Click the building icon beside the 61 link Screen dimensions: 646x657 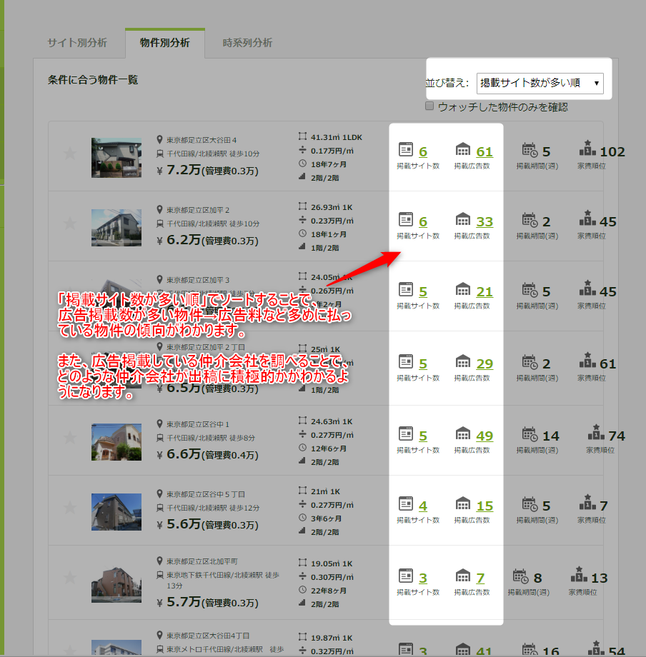coord(463,149)
